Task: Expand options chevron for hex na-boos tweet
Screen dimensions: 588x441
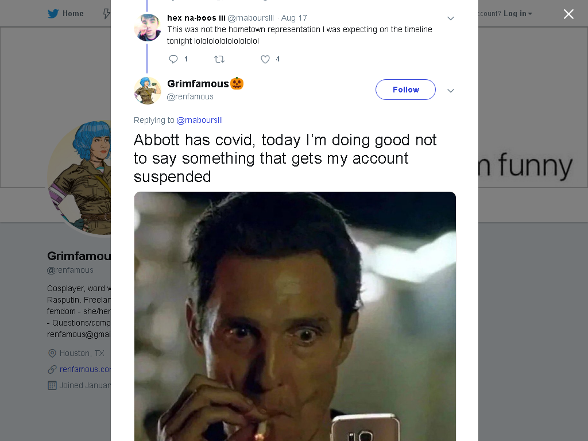Action: point(451,18)
